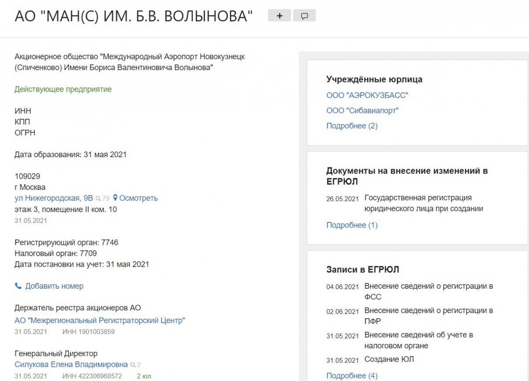Open АО "Межрегиональный Регистраторский Центр" link
Viewport: 529px width, 381px height.
pyautogui.click(x=100, y=321)
